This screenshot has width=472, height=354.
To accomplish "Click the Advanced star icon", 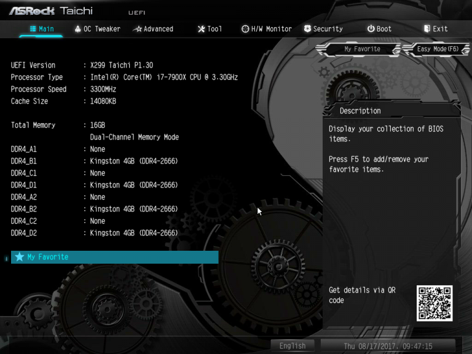I will point(137,29).
